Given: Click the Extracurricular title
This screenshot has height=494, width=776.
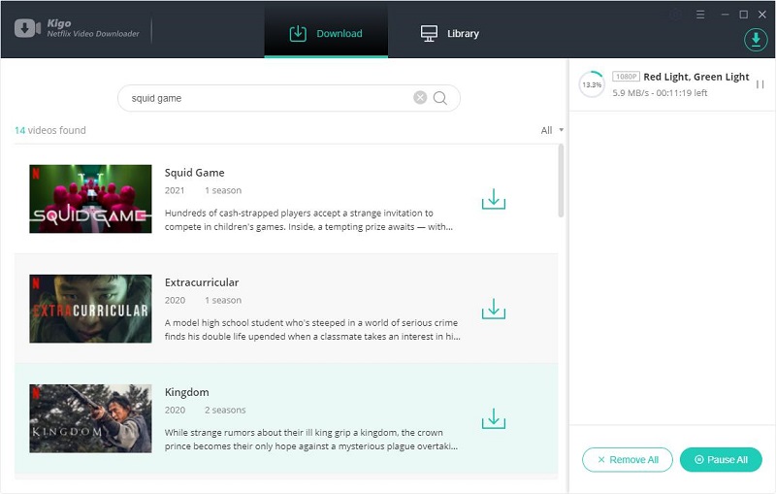Looking at the screenshot, I should click(x=202, y=282).
